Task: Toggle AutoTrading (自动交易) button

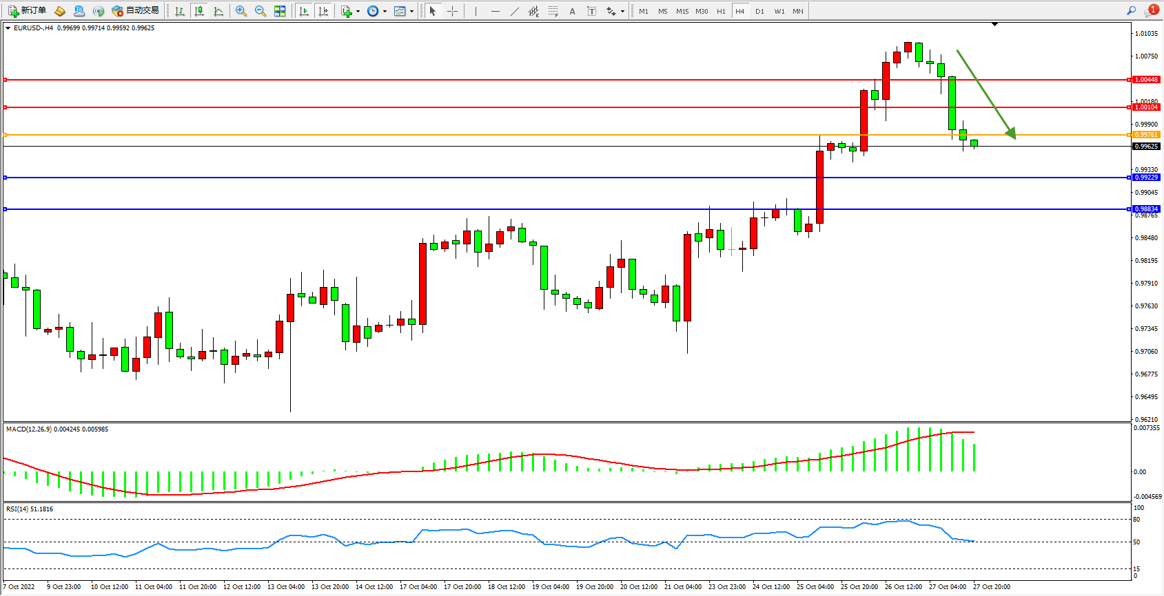Action: coord(136,11)
